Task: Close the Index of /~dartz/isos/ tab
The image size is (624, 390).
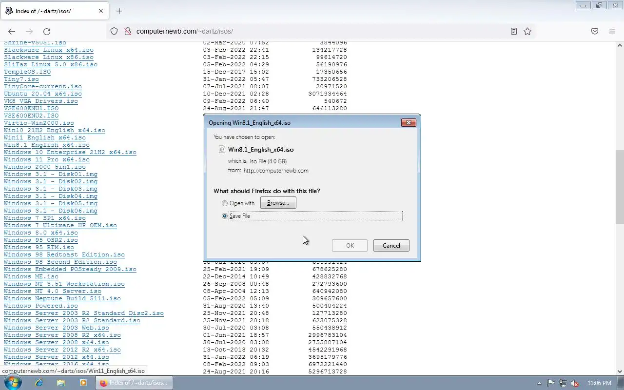Action: [101, 11]
